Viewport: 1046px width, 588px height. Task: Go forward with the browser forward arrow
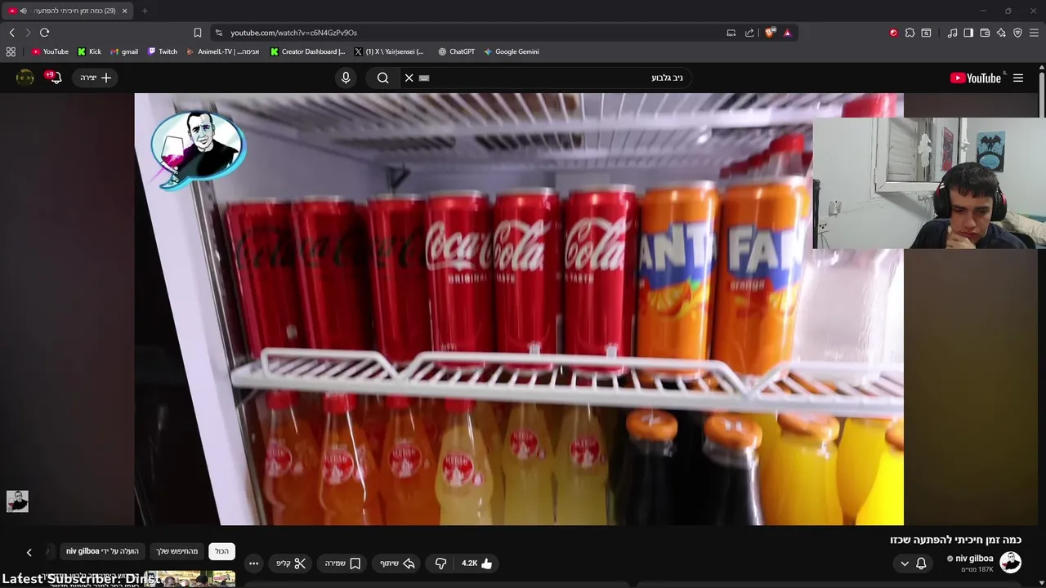pos(28,33)
